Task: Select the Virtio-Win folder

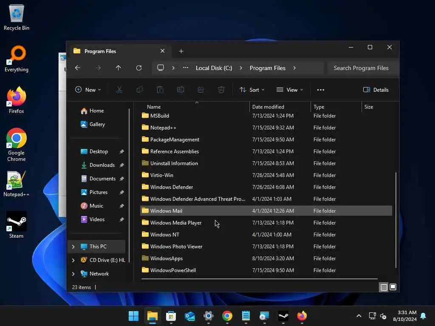Action: [x=266, y=175]
